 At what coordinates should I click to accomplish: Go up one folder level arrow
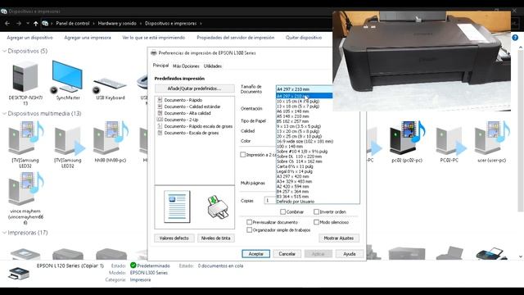pyautogui.click(x=36, y=24)
